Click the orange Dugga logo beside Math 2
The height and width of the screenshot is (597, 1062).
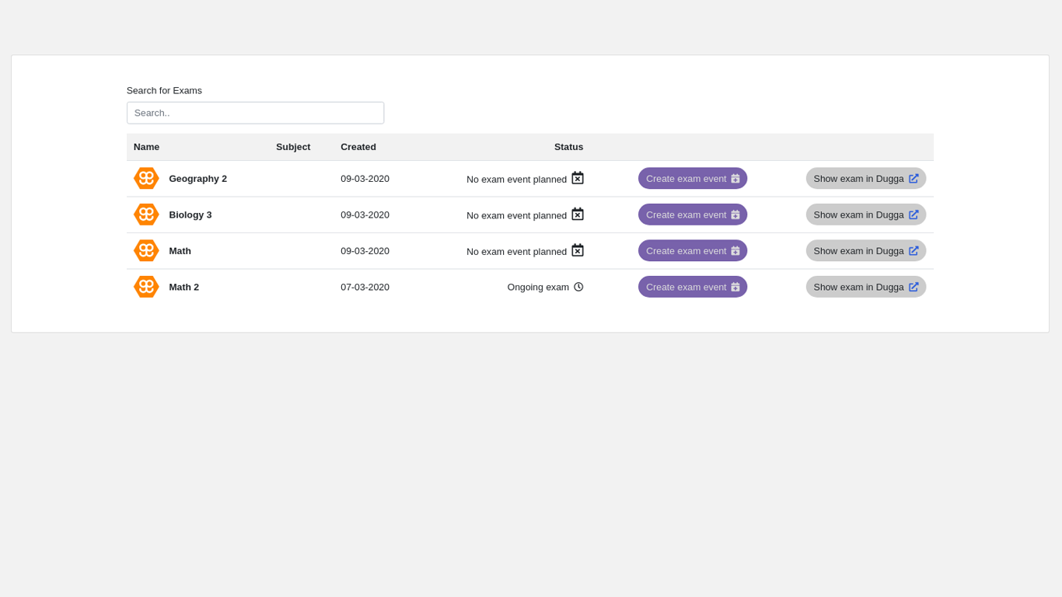[x=146, y=287]
